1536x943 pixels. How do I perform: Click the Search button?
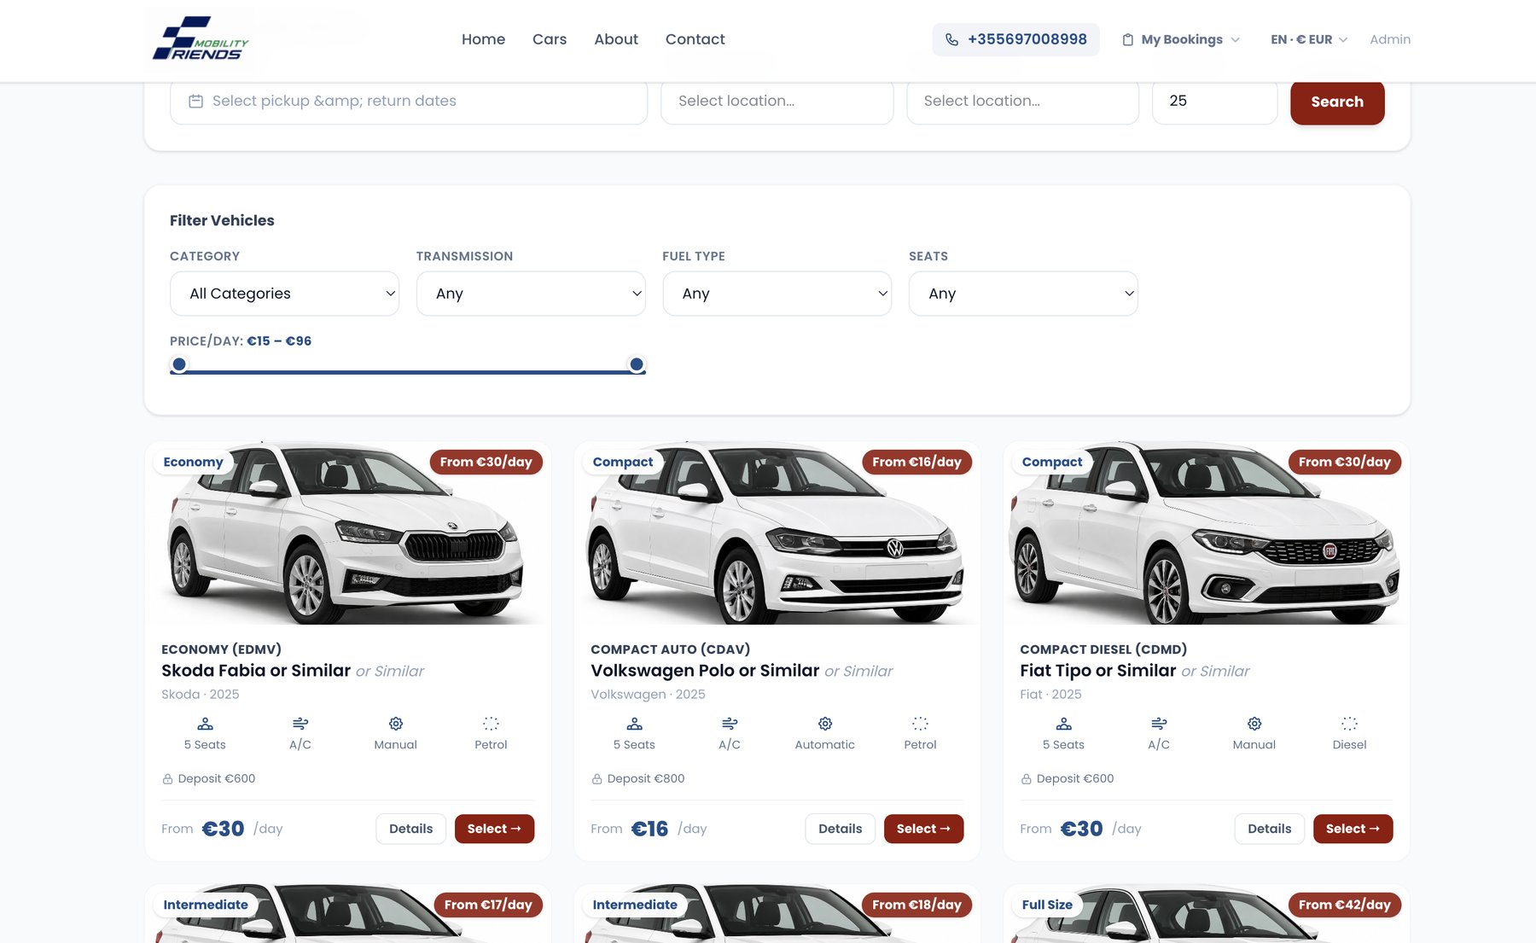[1337, 102]
